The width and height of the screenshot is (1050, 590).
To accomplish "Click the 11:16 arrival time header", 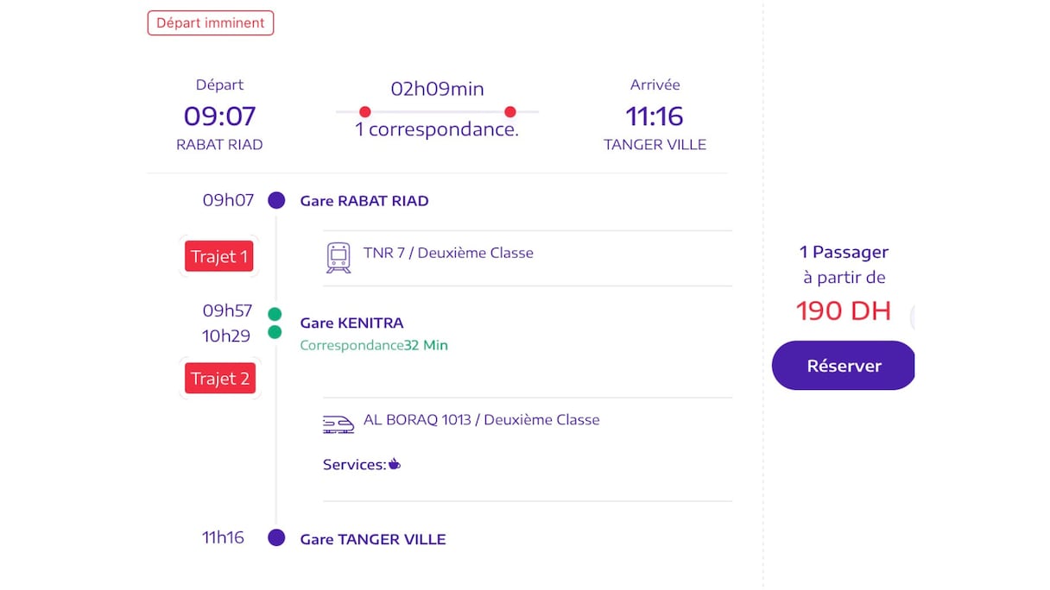I will 655,116.
